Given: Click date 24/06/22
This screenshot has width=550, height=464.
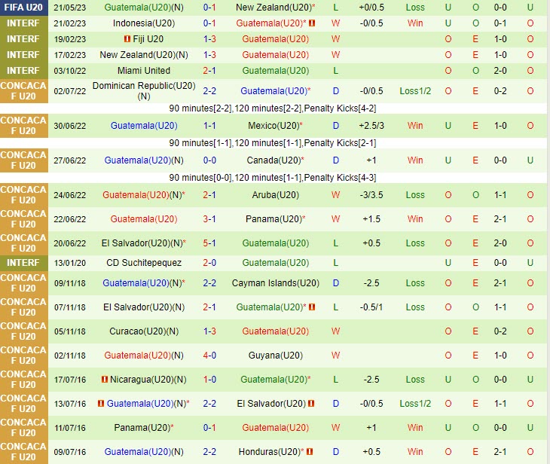Looking at the screenshot, I should point(70,195).
